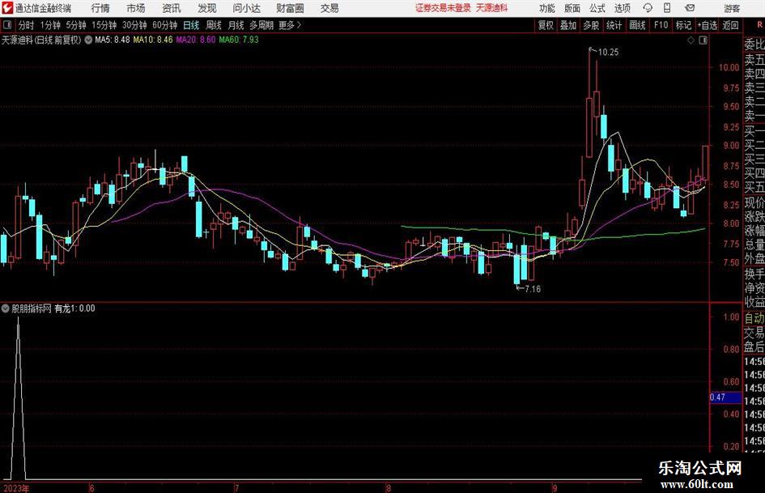Open the 版面 menu
The image size is (765, 493).
(x=572, y=8)
